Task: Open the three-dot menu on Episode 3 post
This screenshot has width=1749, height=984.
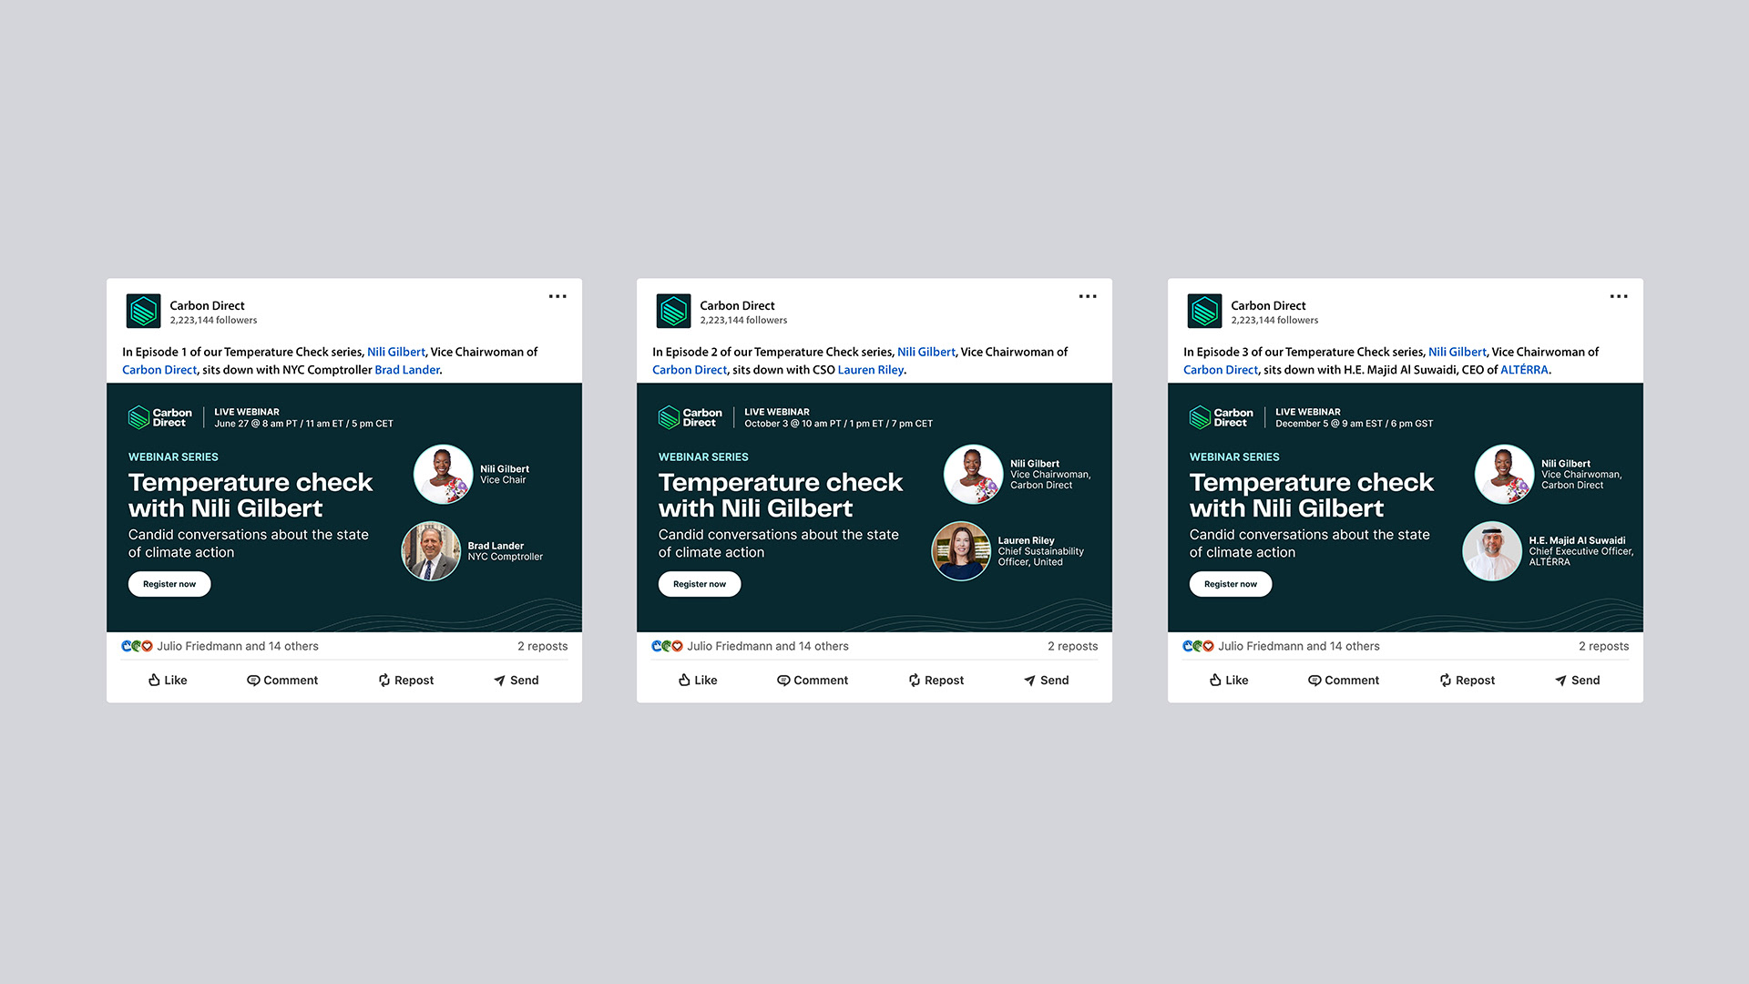Action: point(1619,296)
